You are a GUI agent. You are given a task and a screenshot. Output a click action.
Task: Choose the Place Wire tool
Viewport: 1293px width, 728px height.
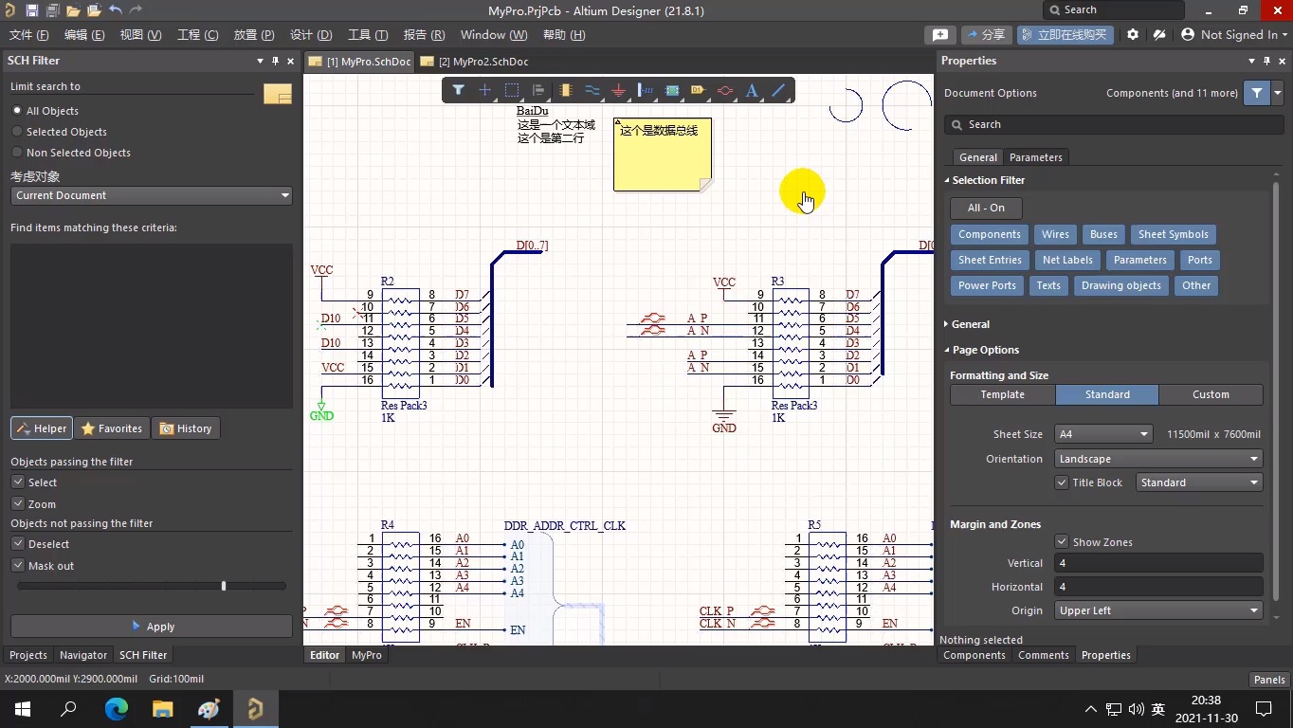592,91
